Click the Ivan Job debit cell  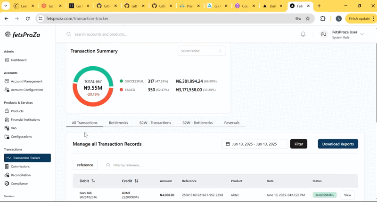[x=88, y=195]
